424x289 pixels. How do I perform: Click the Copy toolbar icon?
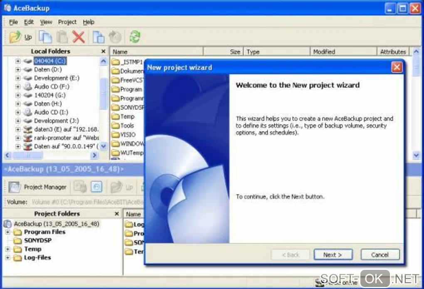[45, 37]
